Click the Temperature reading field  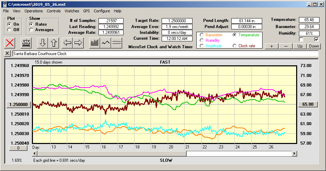[309, 20]
